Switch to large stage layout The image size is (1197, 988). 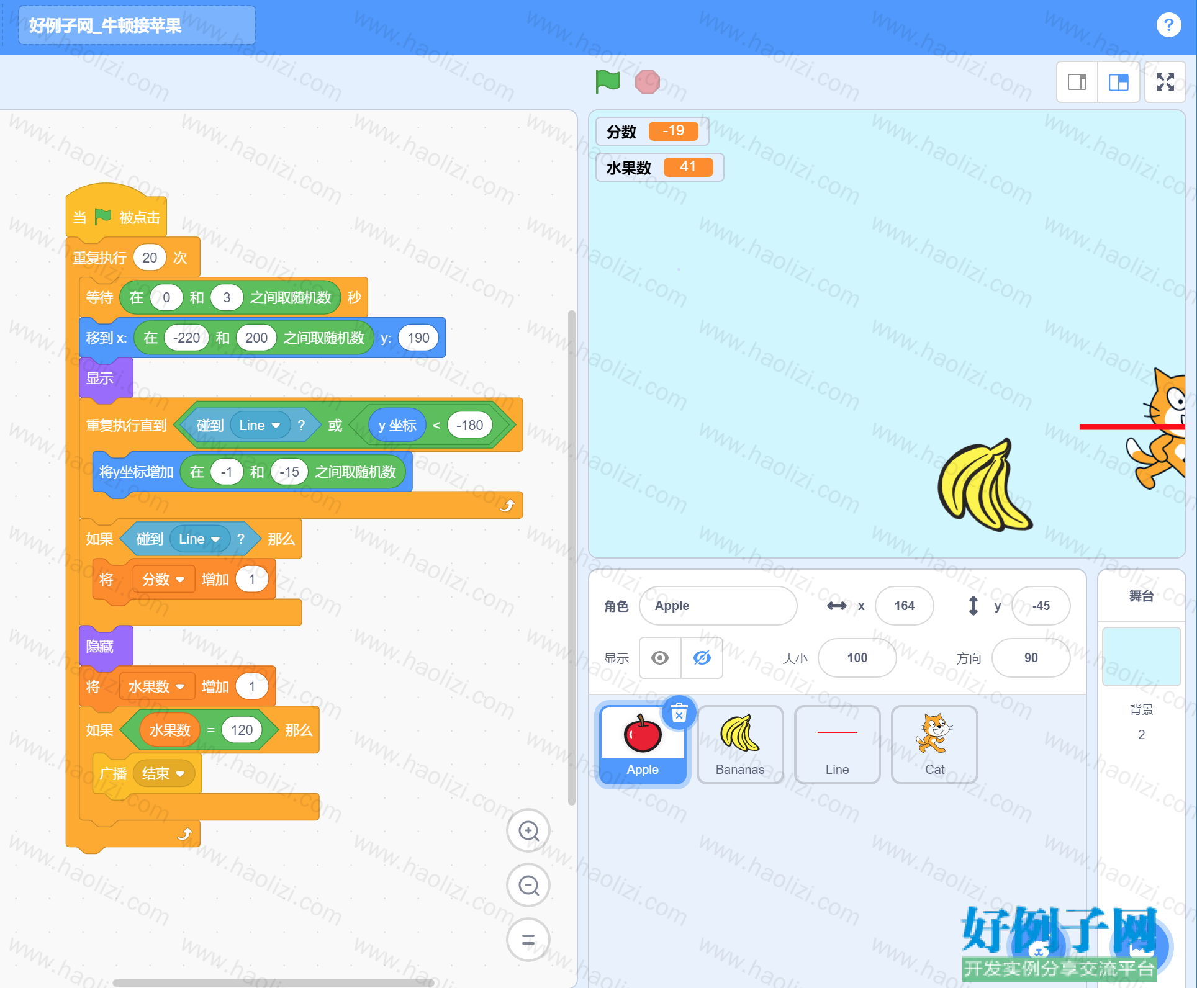pos(1119,82)
